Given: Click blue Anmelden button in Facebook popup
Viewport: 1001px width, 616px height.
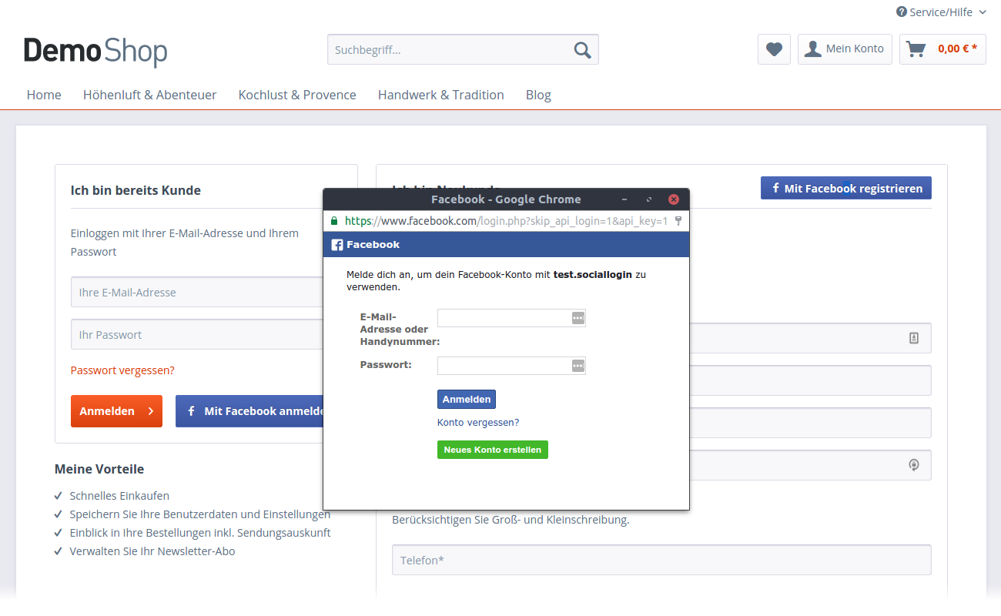Looking at the screenshot, I should tap(467, 399).
